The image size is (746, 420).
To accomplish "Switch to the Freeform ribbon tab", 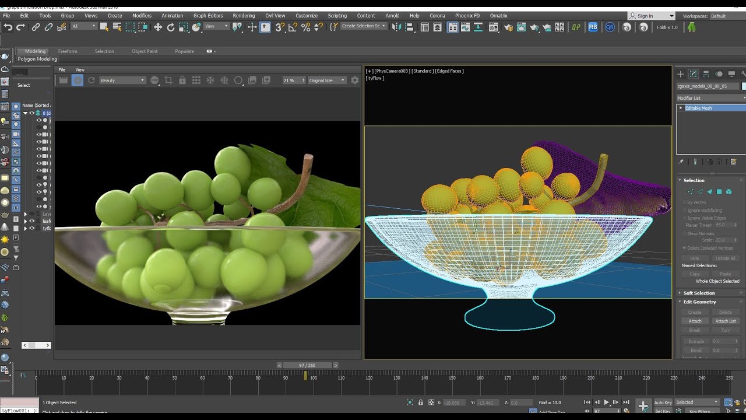I will [68, 51].
